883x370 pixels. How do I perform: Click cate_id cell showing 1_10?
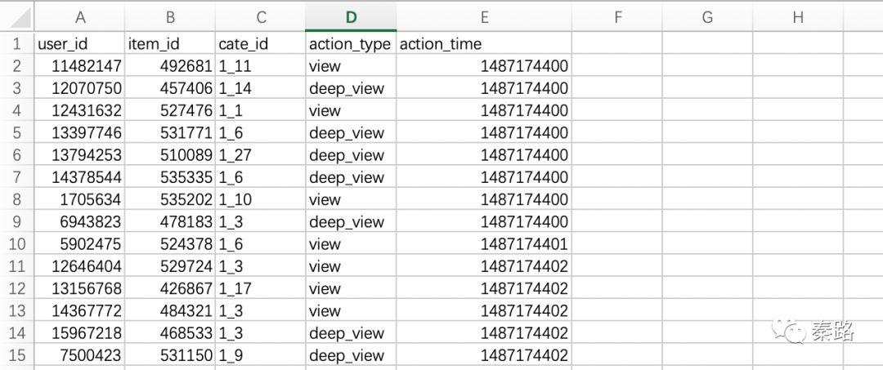[260, 199]
